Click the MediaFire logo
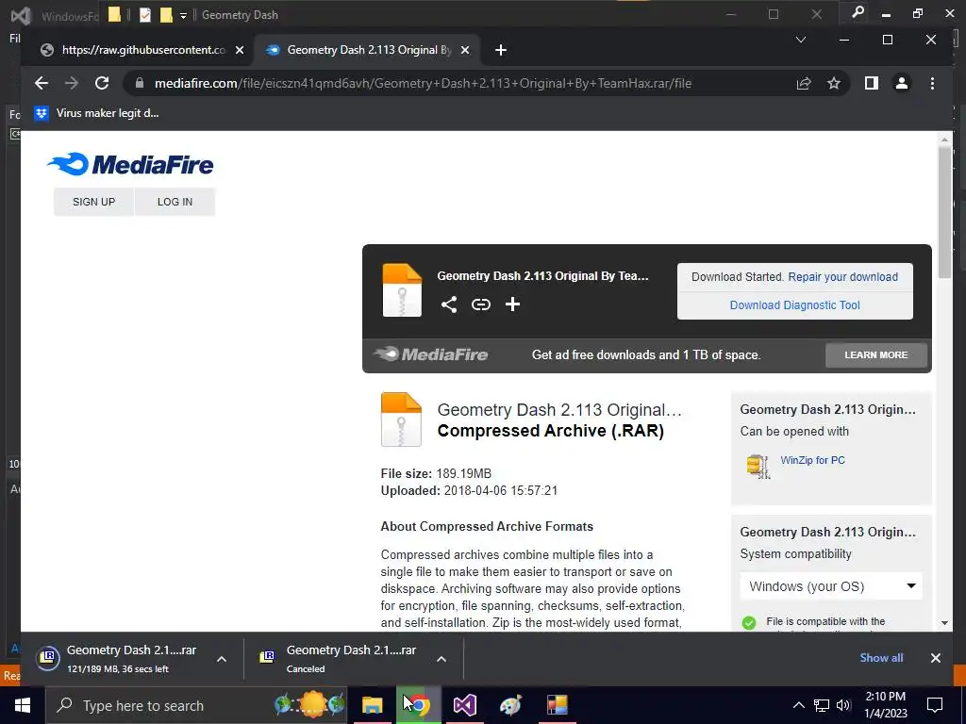Viewport: 966px width, 724px height. [x=130, y=164]
